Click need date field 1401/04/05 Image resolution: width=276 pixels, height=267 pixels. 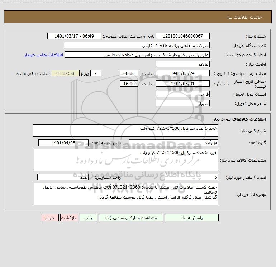point(63,143)
